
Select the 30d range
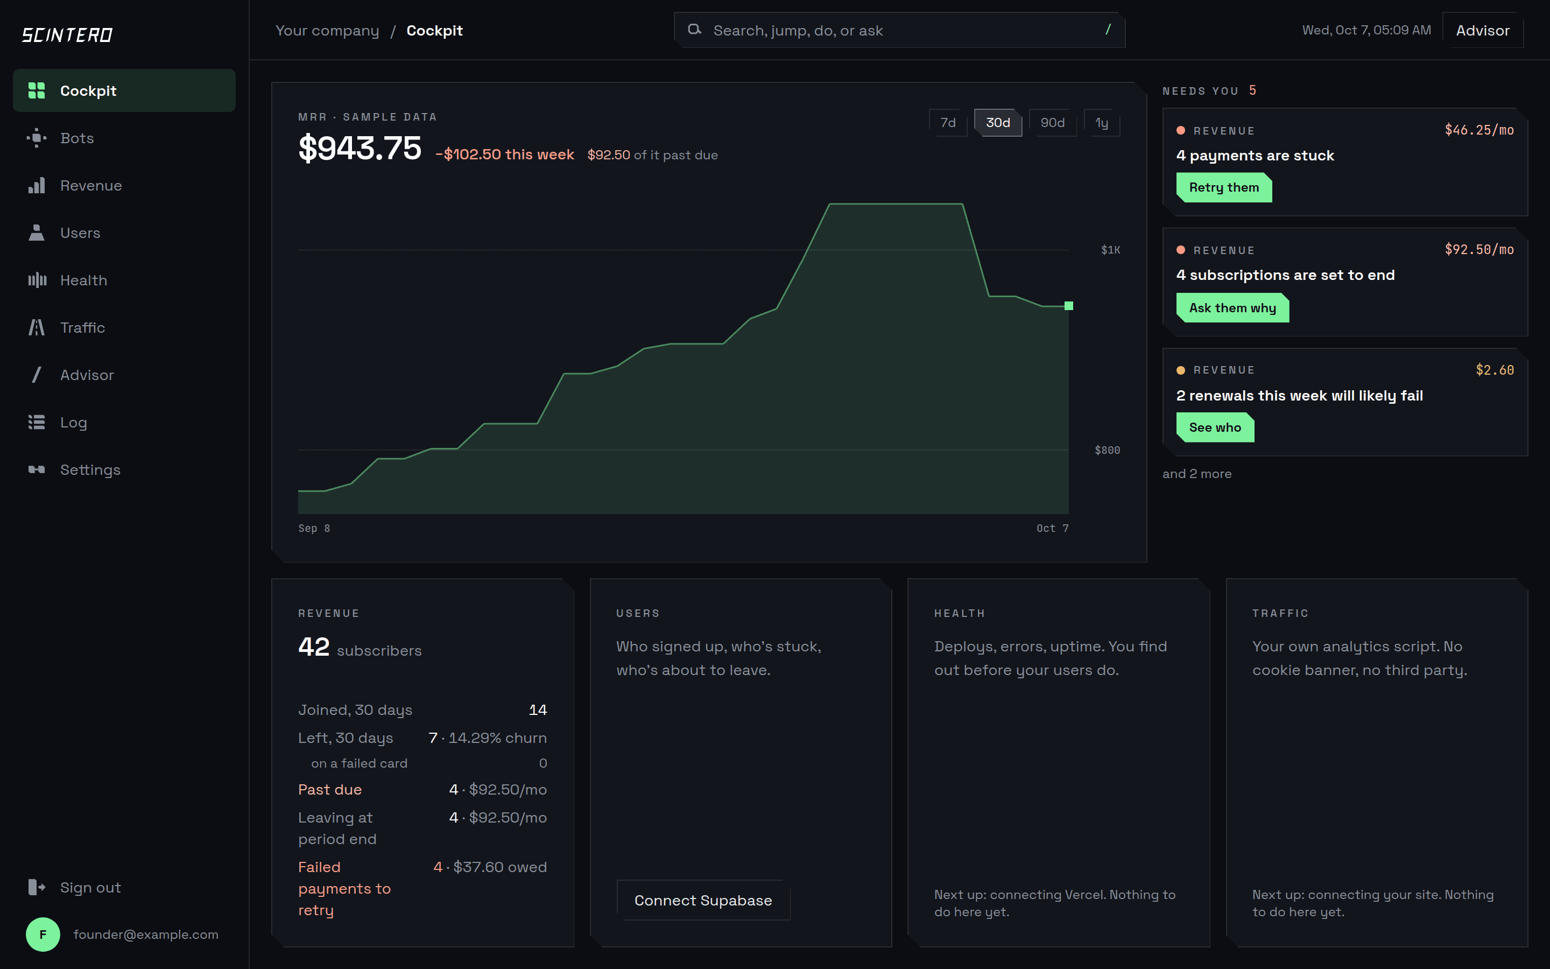pos(998,122)
